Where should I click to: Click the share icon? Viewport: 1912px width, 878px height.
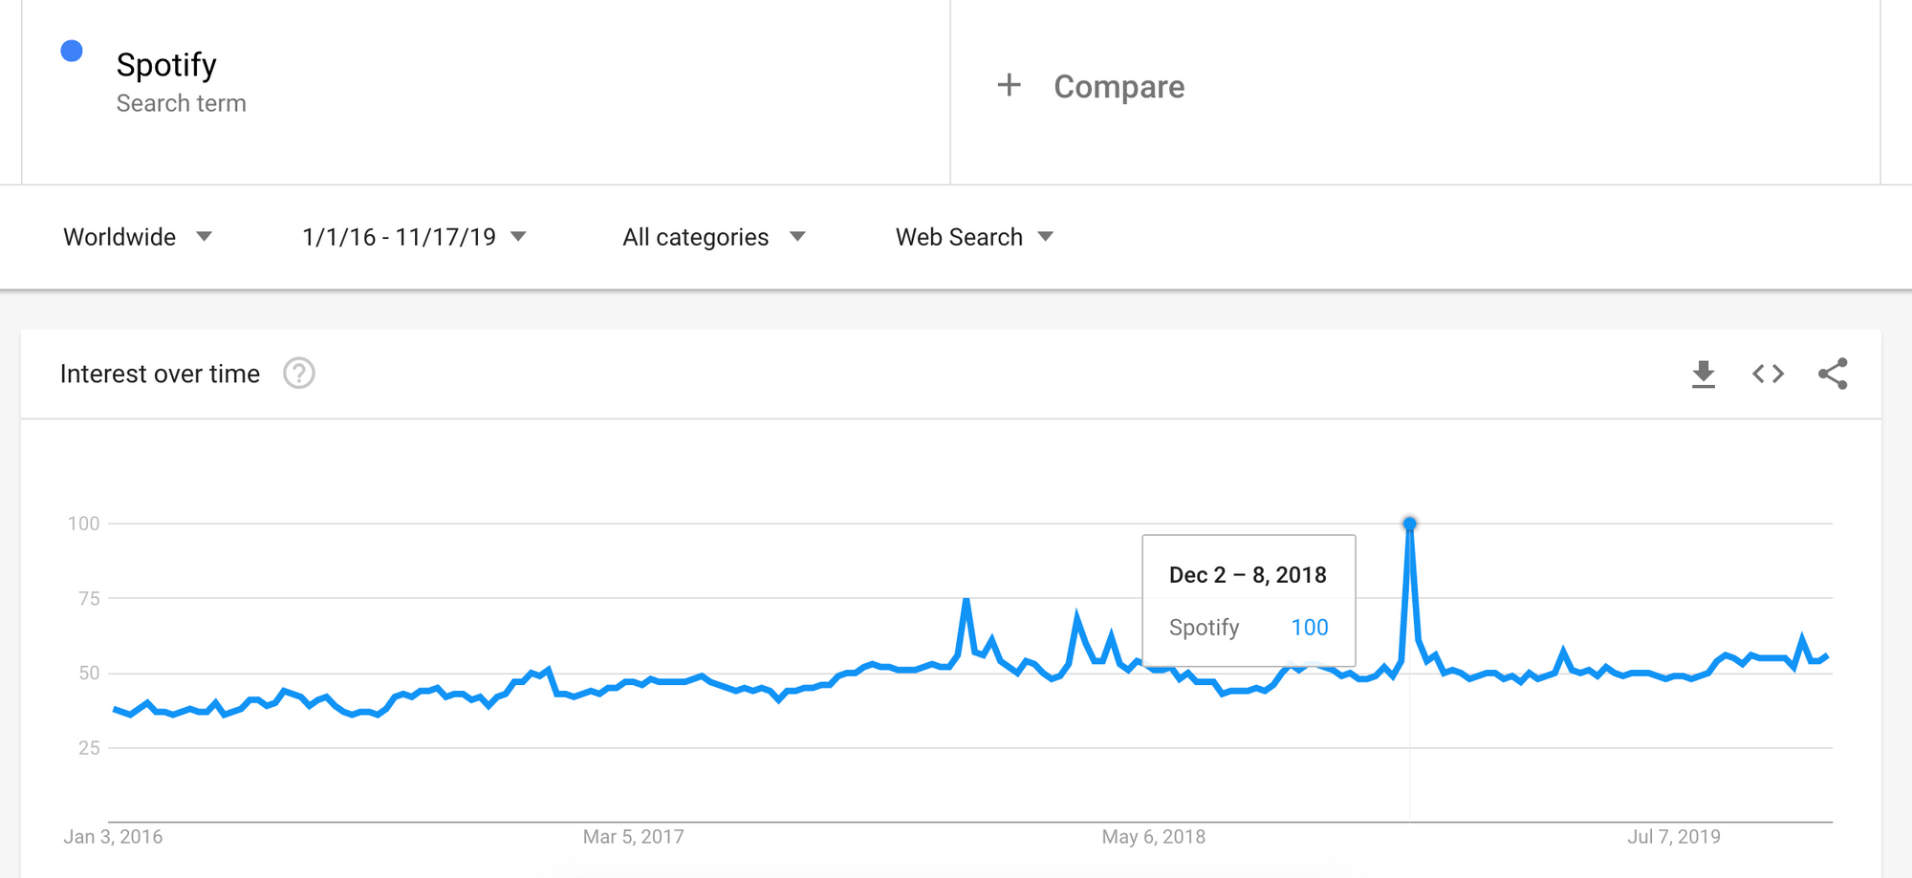point(1833,374)
